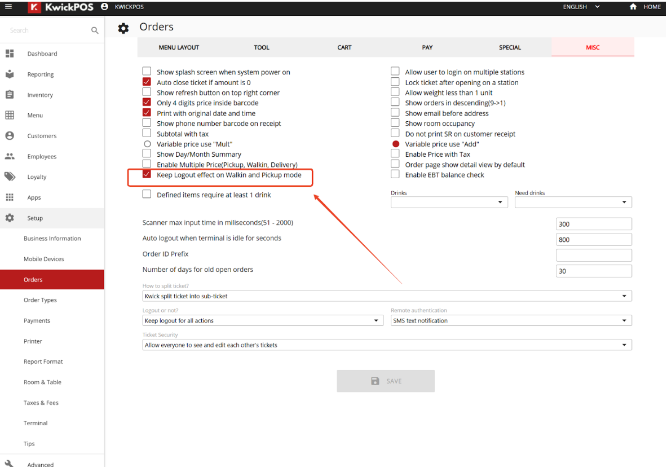Image resolution: width=667 pixels, height=467 pixels.
Task: Open the ENGLISH language dropdown
Action: [x=581, y=7]
